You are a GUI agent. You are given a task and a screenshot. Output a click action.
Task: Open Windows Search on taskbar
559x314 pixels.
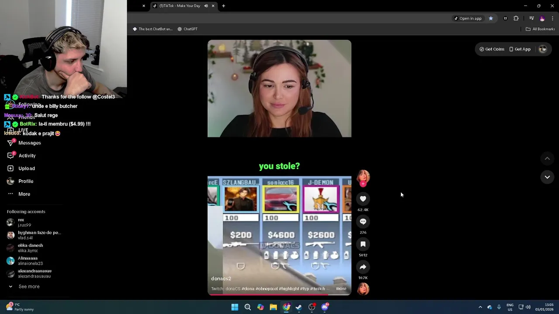click(x=248, y=307)
